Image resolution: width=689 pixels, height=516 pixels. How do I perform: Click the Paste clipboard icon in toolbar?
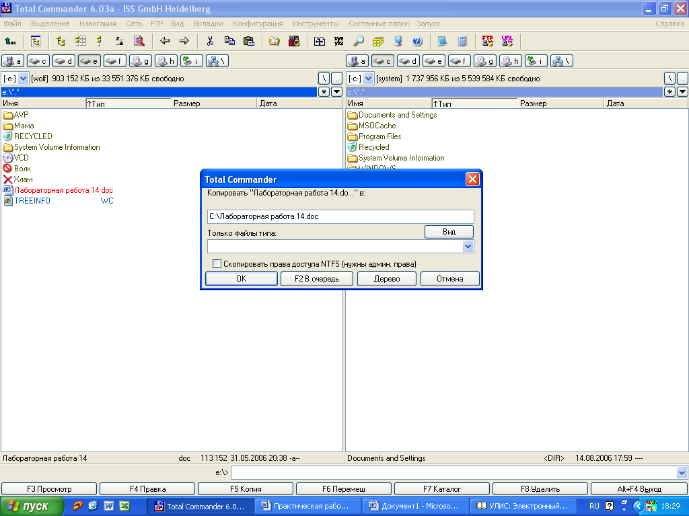click(x=249, y=41)
